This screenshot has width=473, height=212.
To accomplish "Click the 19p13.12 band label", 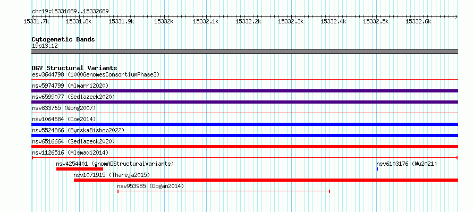I will point(45,46).
